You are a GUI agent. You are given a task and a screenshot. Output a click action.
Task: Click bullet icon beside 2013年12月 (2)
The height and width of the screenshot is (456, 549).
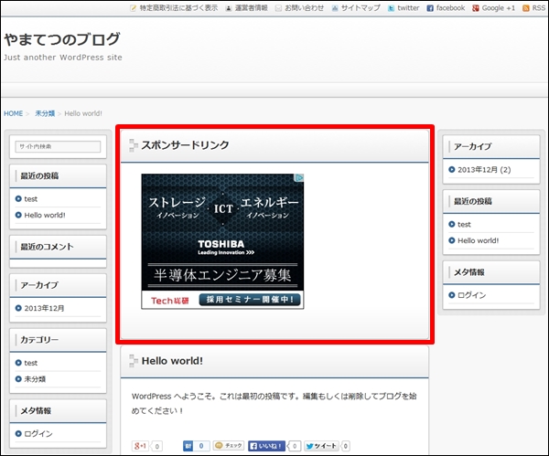(x=452, y=170)
